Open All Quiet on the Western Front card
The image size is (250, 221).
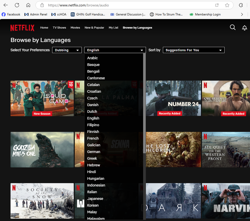(x=226, y=150)
